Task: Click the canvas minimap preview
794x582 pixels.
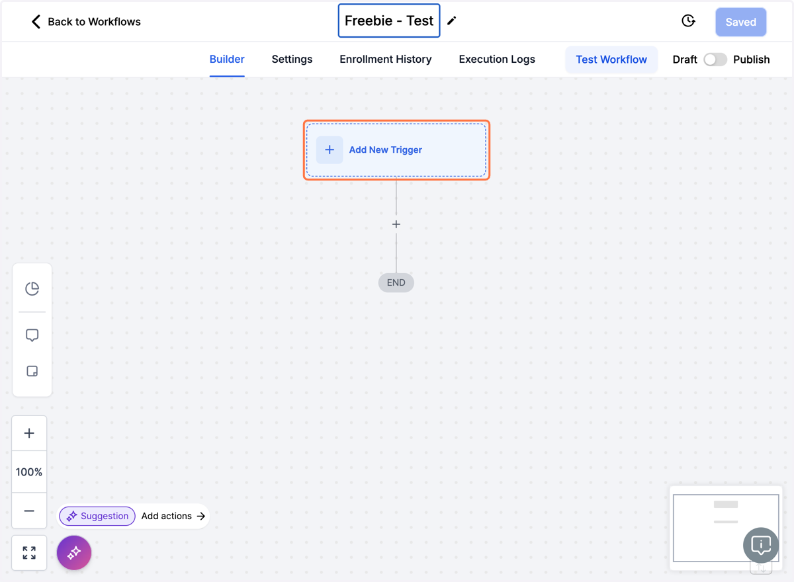Action: click(x=726, y=528)
